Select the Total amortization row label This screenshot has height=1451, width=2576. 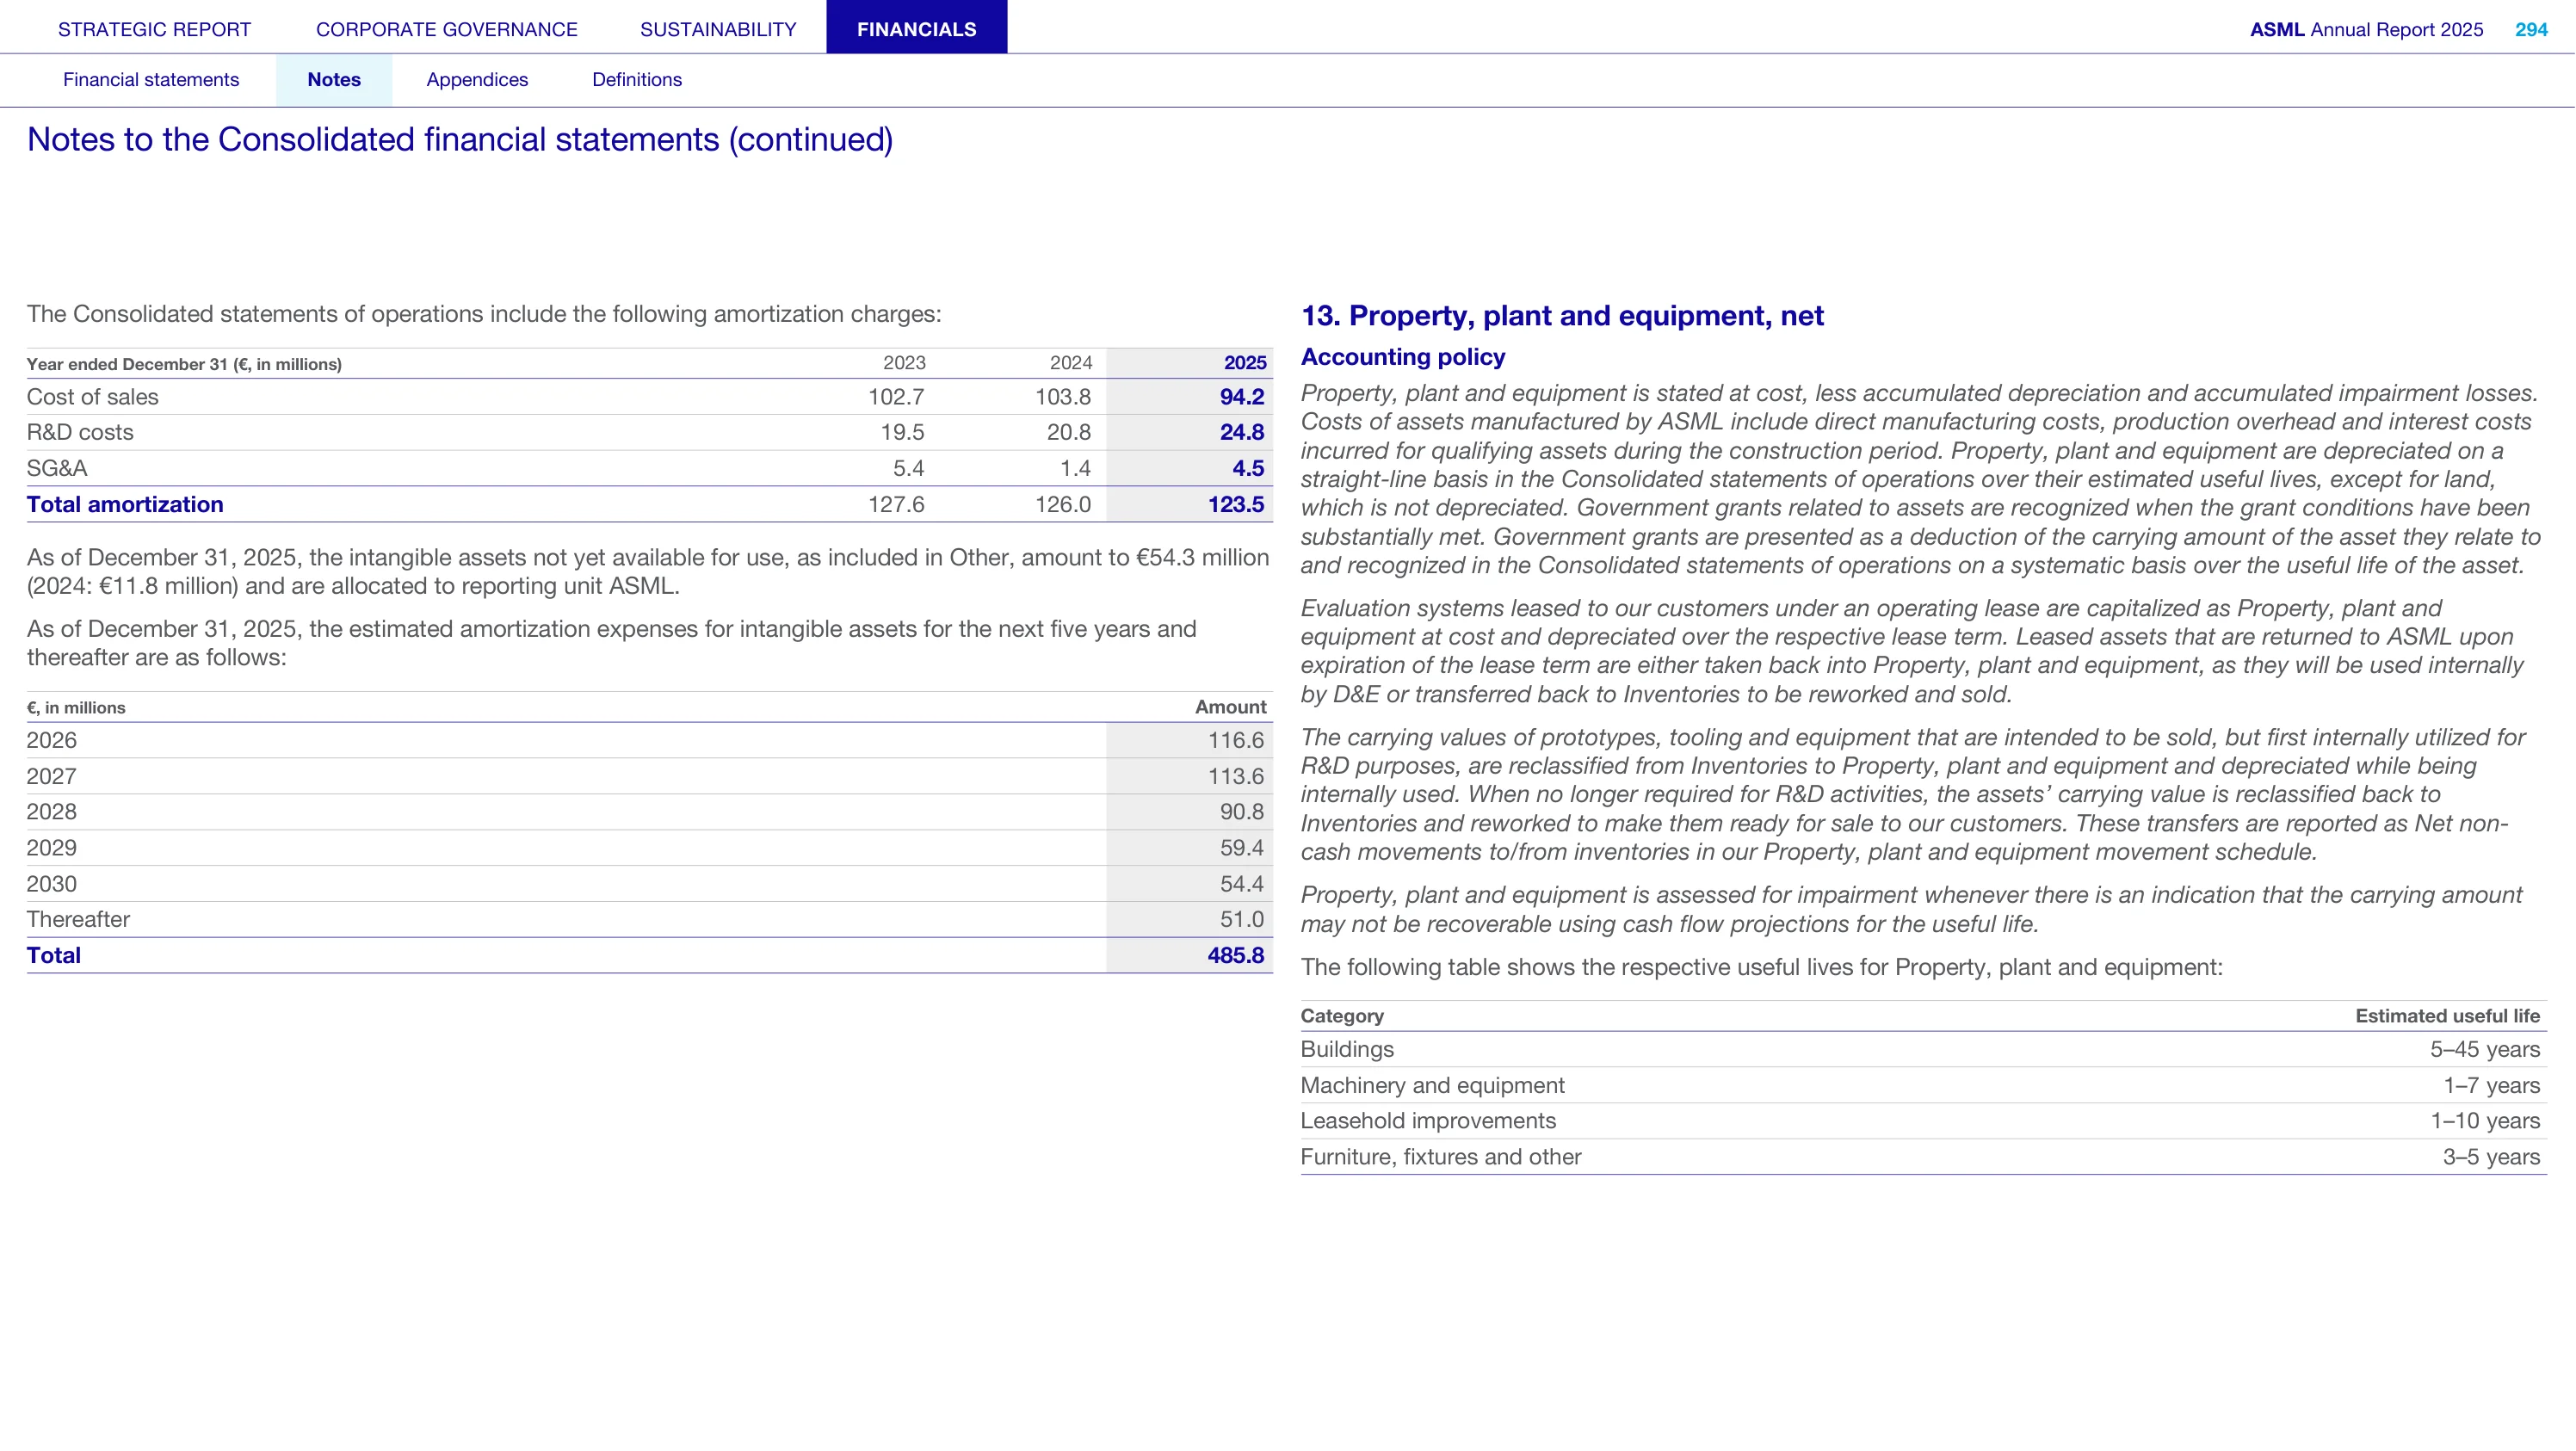point(125,504)
